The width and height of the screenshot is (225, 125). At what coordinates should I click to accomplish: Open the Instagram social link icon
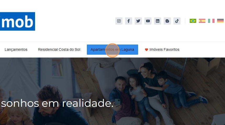(x=119, y=21)
